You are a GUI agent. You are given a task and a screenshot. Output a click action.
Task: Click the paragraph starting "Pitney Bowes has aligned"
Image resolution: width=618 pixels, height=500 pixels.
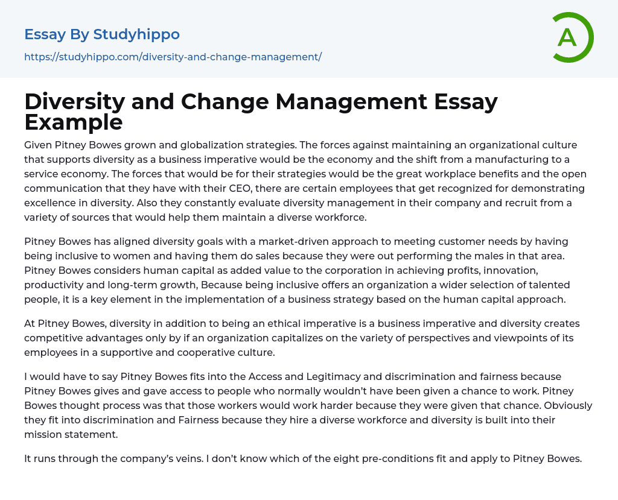(x=297, y=271)
